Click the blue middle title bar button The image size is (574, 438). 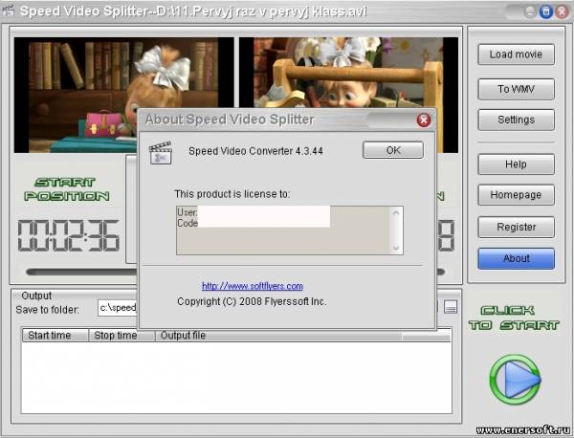coord(546,11)
